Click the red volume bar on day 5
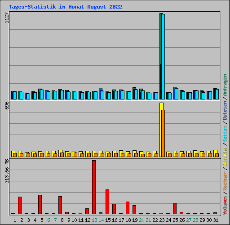The image size is (230, 225). point(40,204)
